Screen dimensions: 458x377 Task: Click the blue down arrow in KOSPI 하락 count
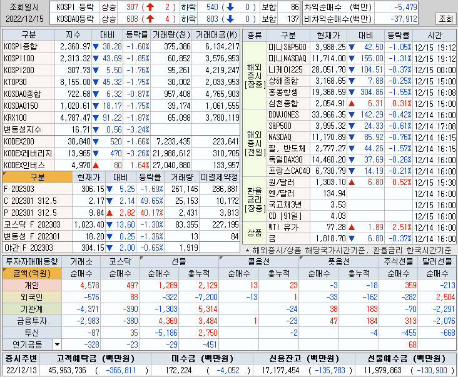coord(230,7)
